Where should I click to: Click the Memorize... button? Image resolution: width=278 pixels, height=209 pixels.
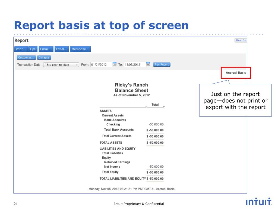pyautogui.click(x=80, y=49)
